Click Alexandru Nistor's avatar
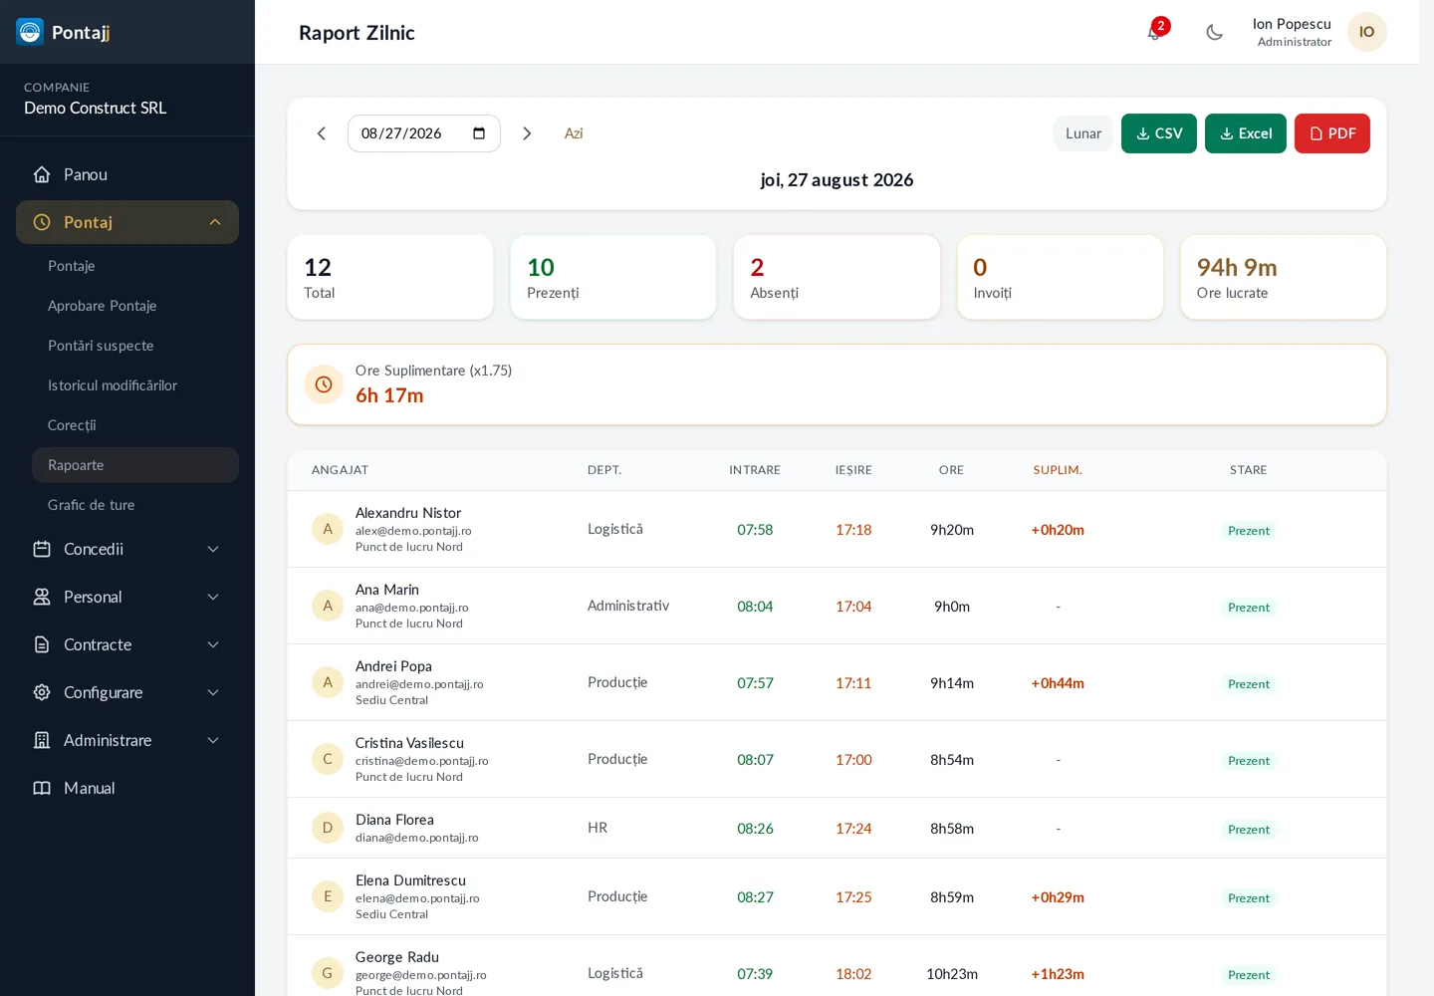 (x=328, y=529)
